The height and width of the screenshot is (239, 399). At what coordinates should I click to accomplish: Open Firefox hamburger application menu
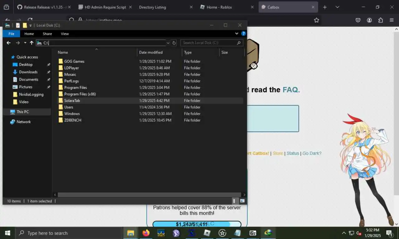click(392, 20)
